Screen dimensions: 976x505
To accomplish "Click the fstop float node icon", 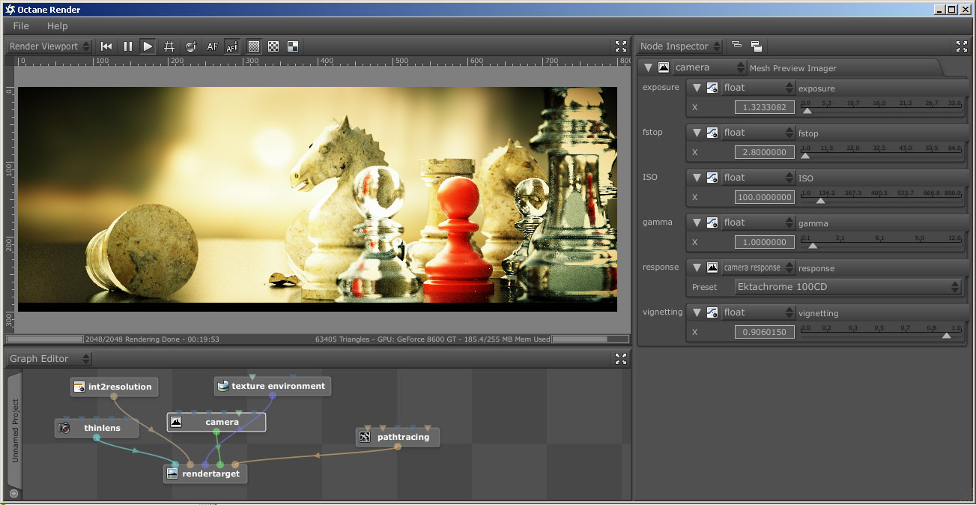I will coord(712,133).
